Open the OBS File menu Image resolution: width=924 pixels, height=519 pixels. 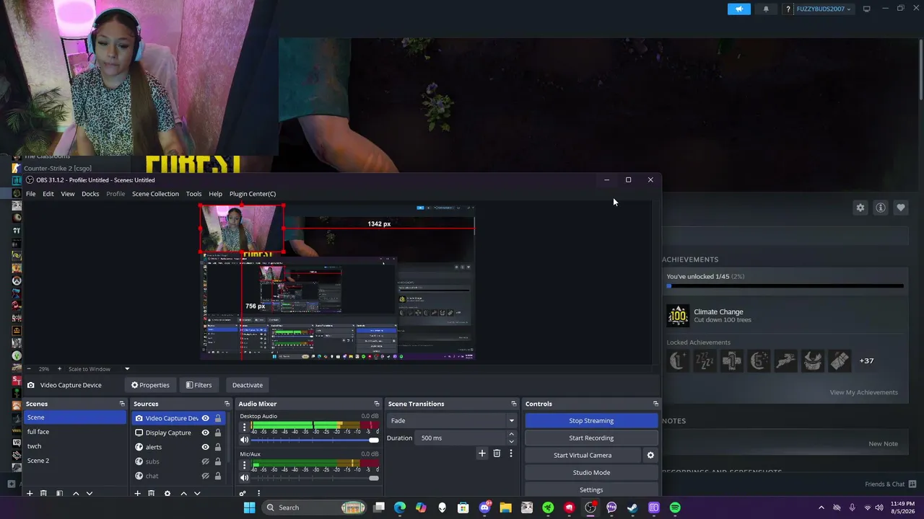tap(31, 194)
